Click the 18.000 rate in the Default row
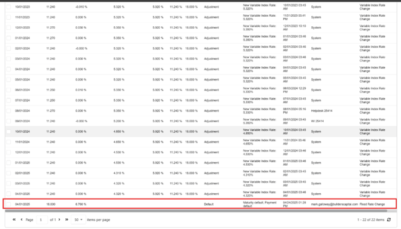 tap(51, 204)
